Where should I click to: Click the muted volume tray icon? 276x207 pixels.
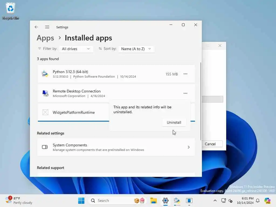pyautogui.click(x=230, y=201)
